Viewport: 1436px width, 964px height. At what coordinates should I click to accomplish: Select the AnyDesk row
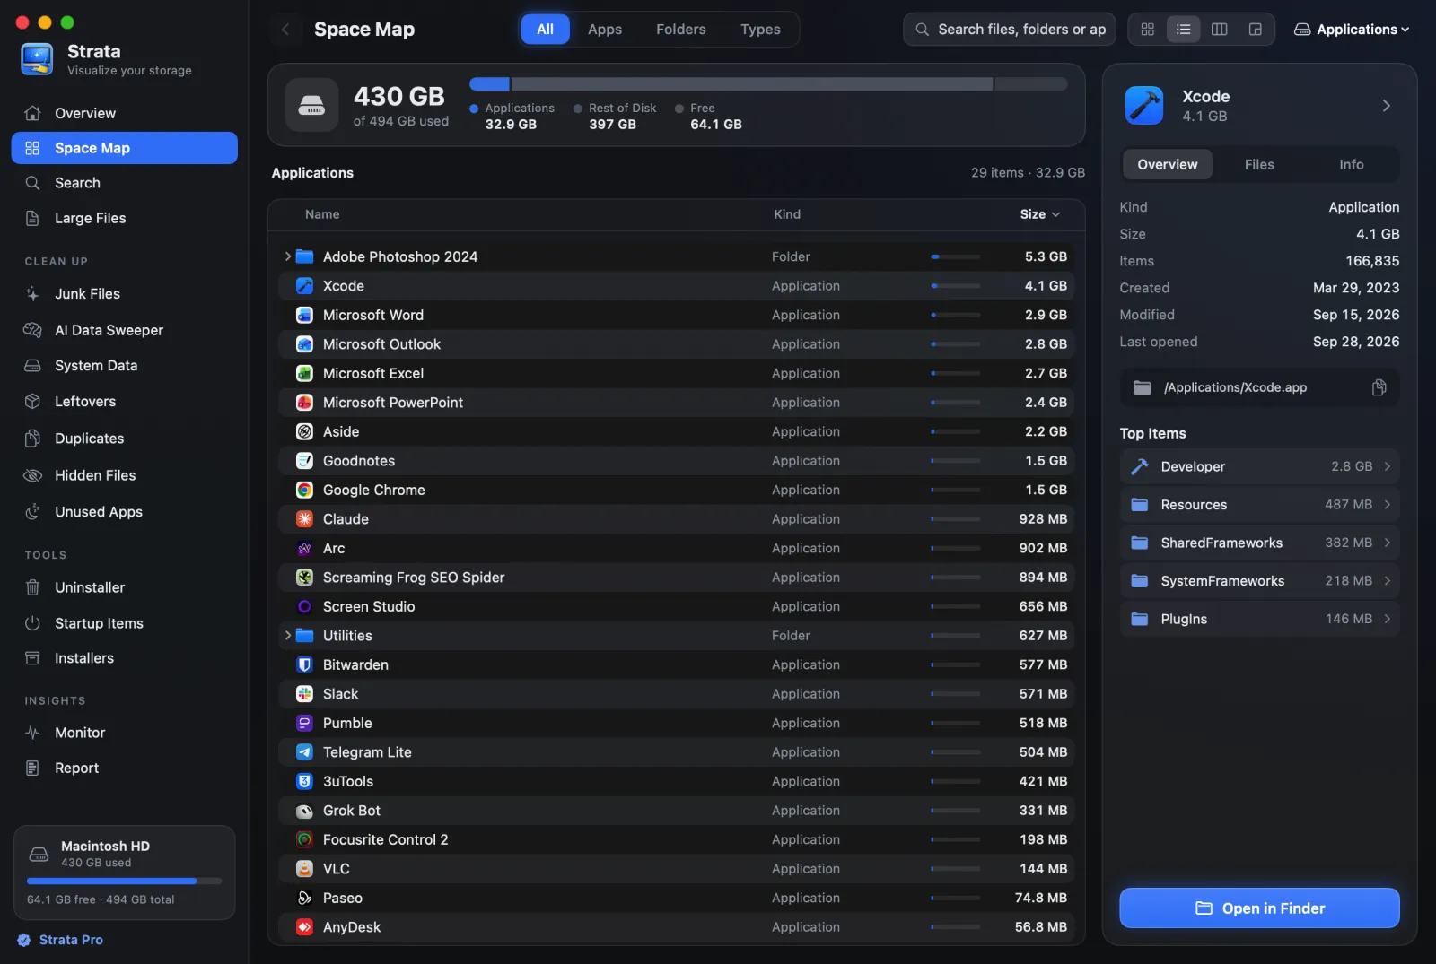coord(677,927)
